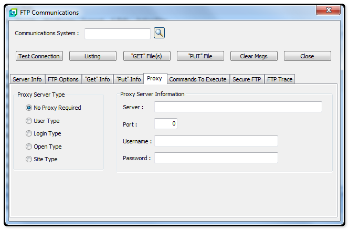Open the "Get" Info tab
349x230 pixels.
point(97,79)
